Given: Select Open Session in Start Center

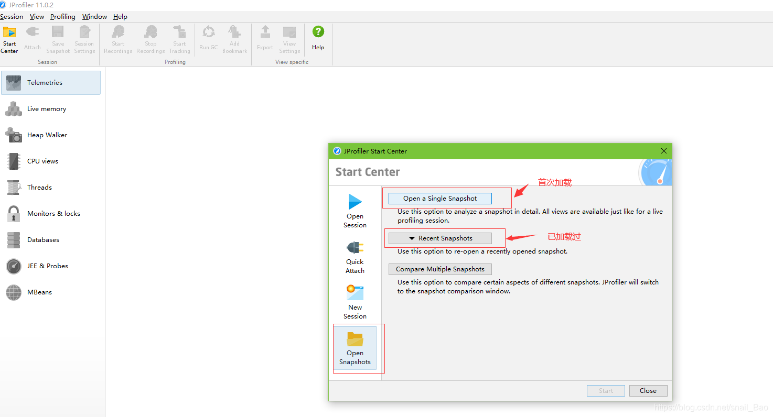Looking at the screenshot, I should point(355,211).
